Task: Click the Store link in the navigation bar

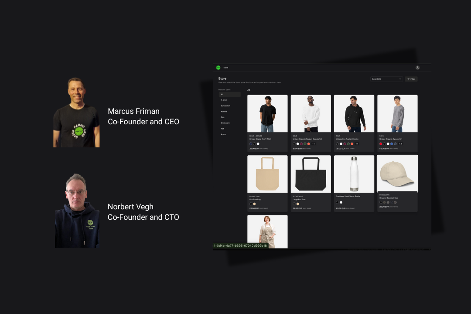Action: [225, 67]
